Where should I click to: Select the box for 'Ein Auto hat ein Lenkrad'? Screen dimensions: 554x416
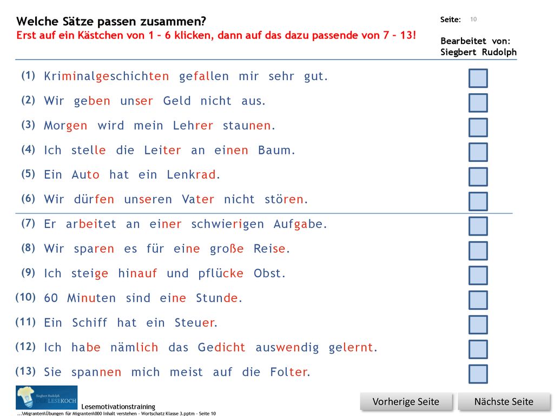click(x=478, y=177)
